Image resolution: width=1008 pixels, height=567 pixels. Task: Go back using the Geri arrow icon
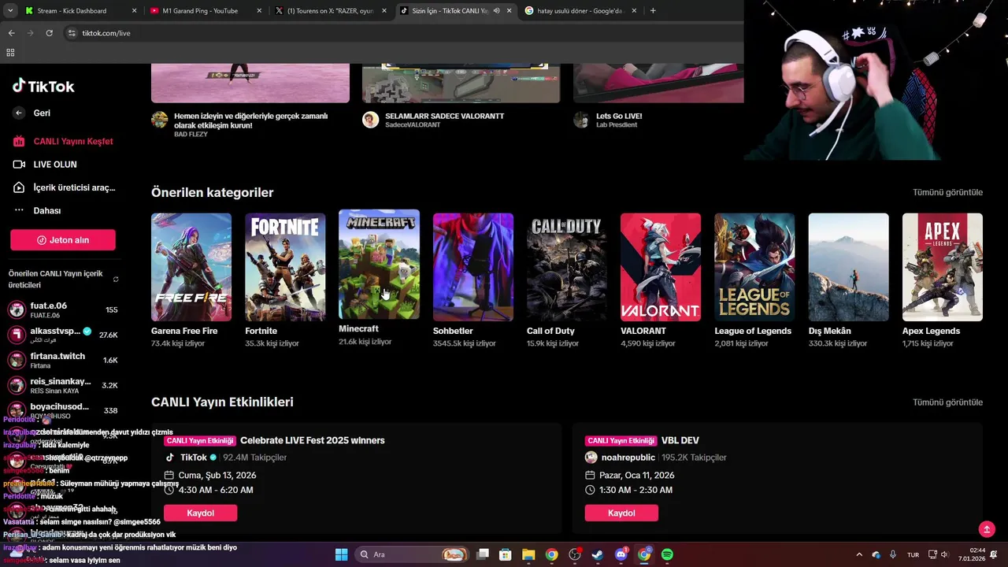point(19,113)
